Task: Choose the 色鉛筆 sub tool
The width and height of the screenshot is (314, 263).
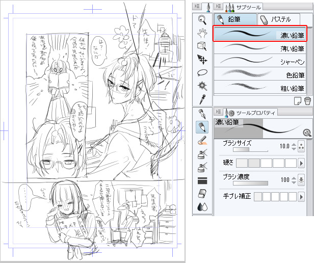Action: tap(260, 74)
